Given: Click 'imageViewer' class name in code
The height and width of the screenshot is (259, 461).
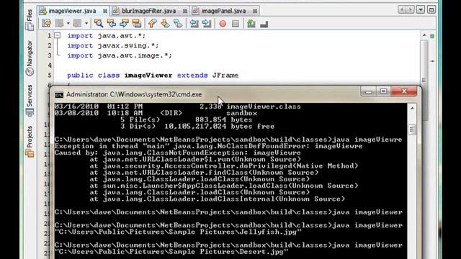Looking at the screenshot, I should [148, 75].
